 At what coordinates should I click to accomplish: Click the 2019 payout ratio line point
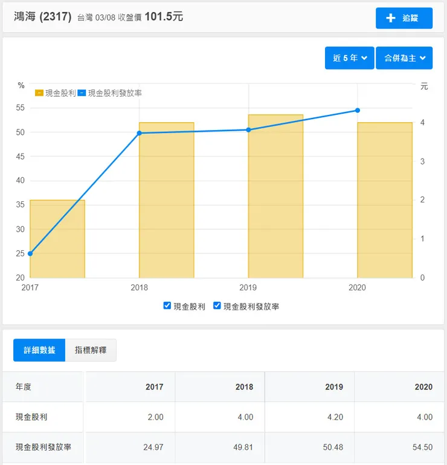click(x=248, y=130)
